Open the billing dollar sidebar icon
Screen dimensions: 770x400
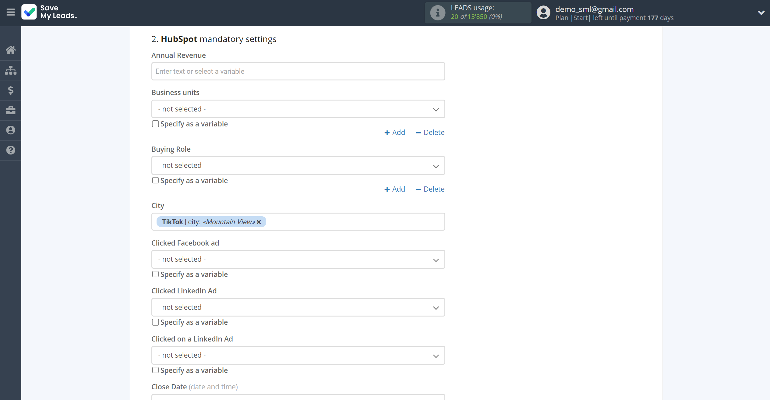coord(11,90)
